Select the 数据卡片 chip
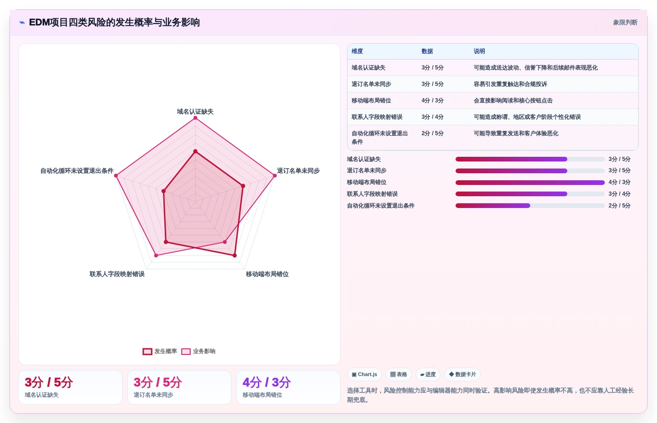The image size is (657, 423). (463, 375)
